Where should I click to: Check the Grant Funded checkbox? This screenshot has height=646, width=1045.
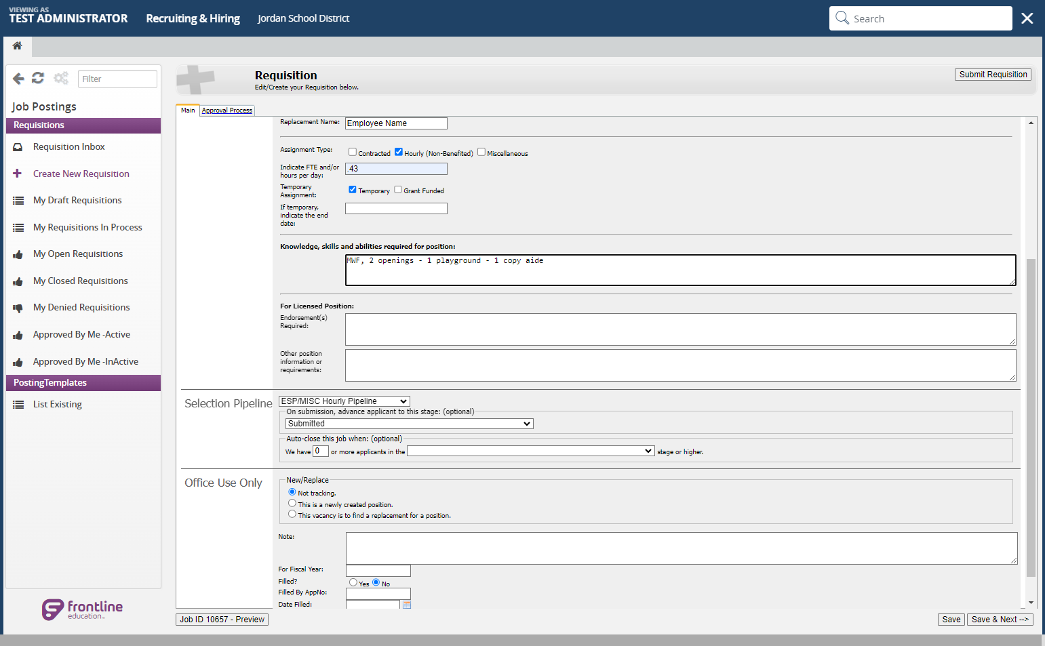pos(398,190)
